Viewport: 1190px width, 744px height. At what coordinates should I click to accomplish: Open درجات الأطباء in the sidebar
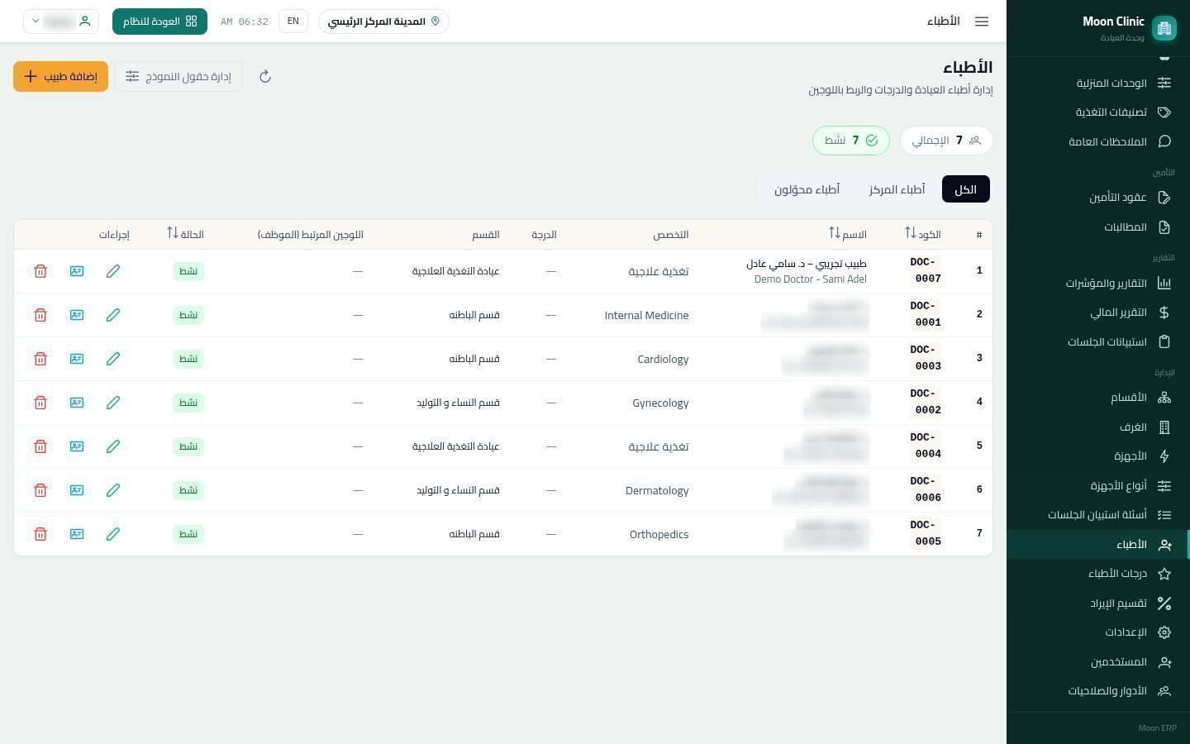tap(1097, 574)
